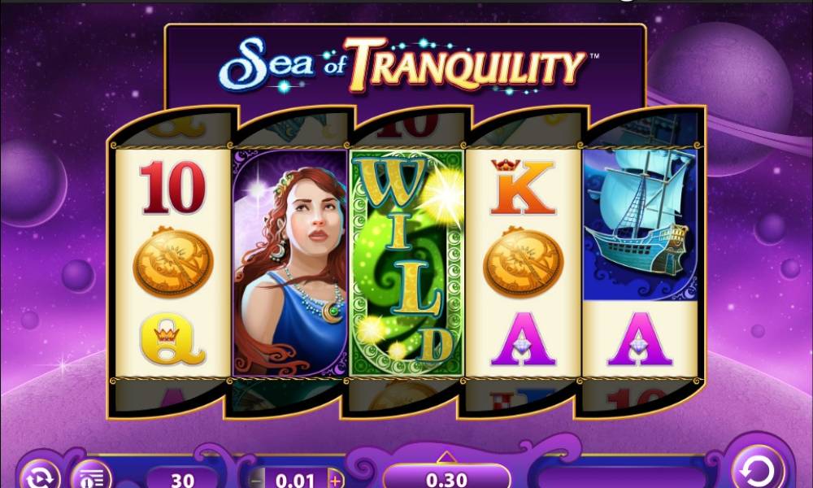Expand the total bet panel arrow
This screenshot has height=488, width=813.
[446, 457]
